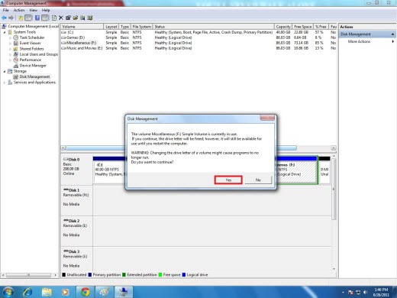Collapse the Storage tree node
This screenshot has width=397, height=298.
tap(5, 71)
